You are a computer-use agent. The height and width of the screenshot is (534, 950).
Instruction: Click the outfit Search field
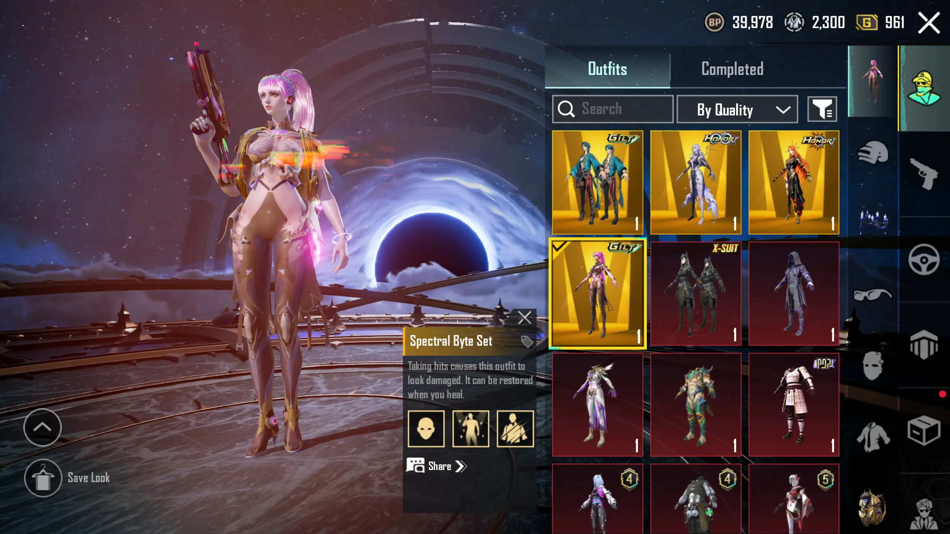[613, 109]
